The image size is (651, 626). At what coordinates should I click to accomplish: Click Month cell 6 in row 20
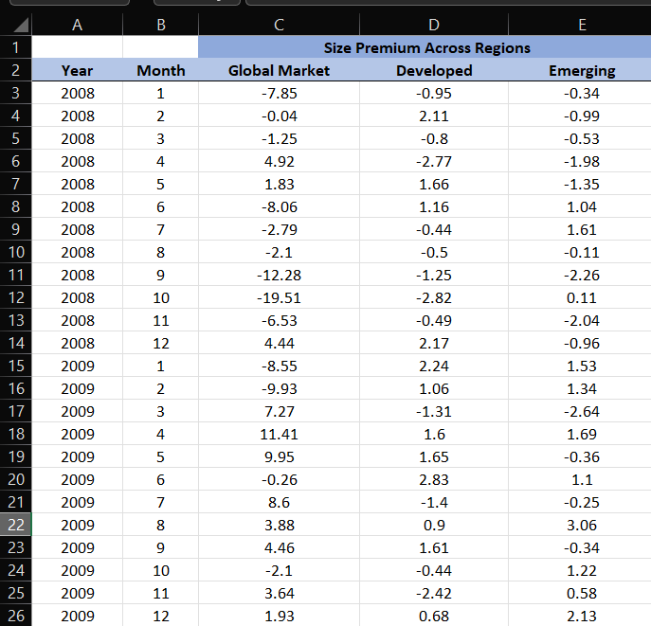click(161, 479)
